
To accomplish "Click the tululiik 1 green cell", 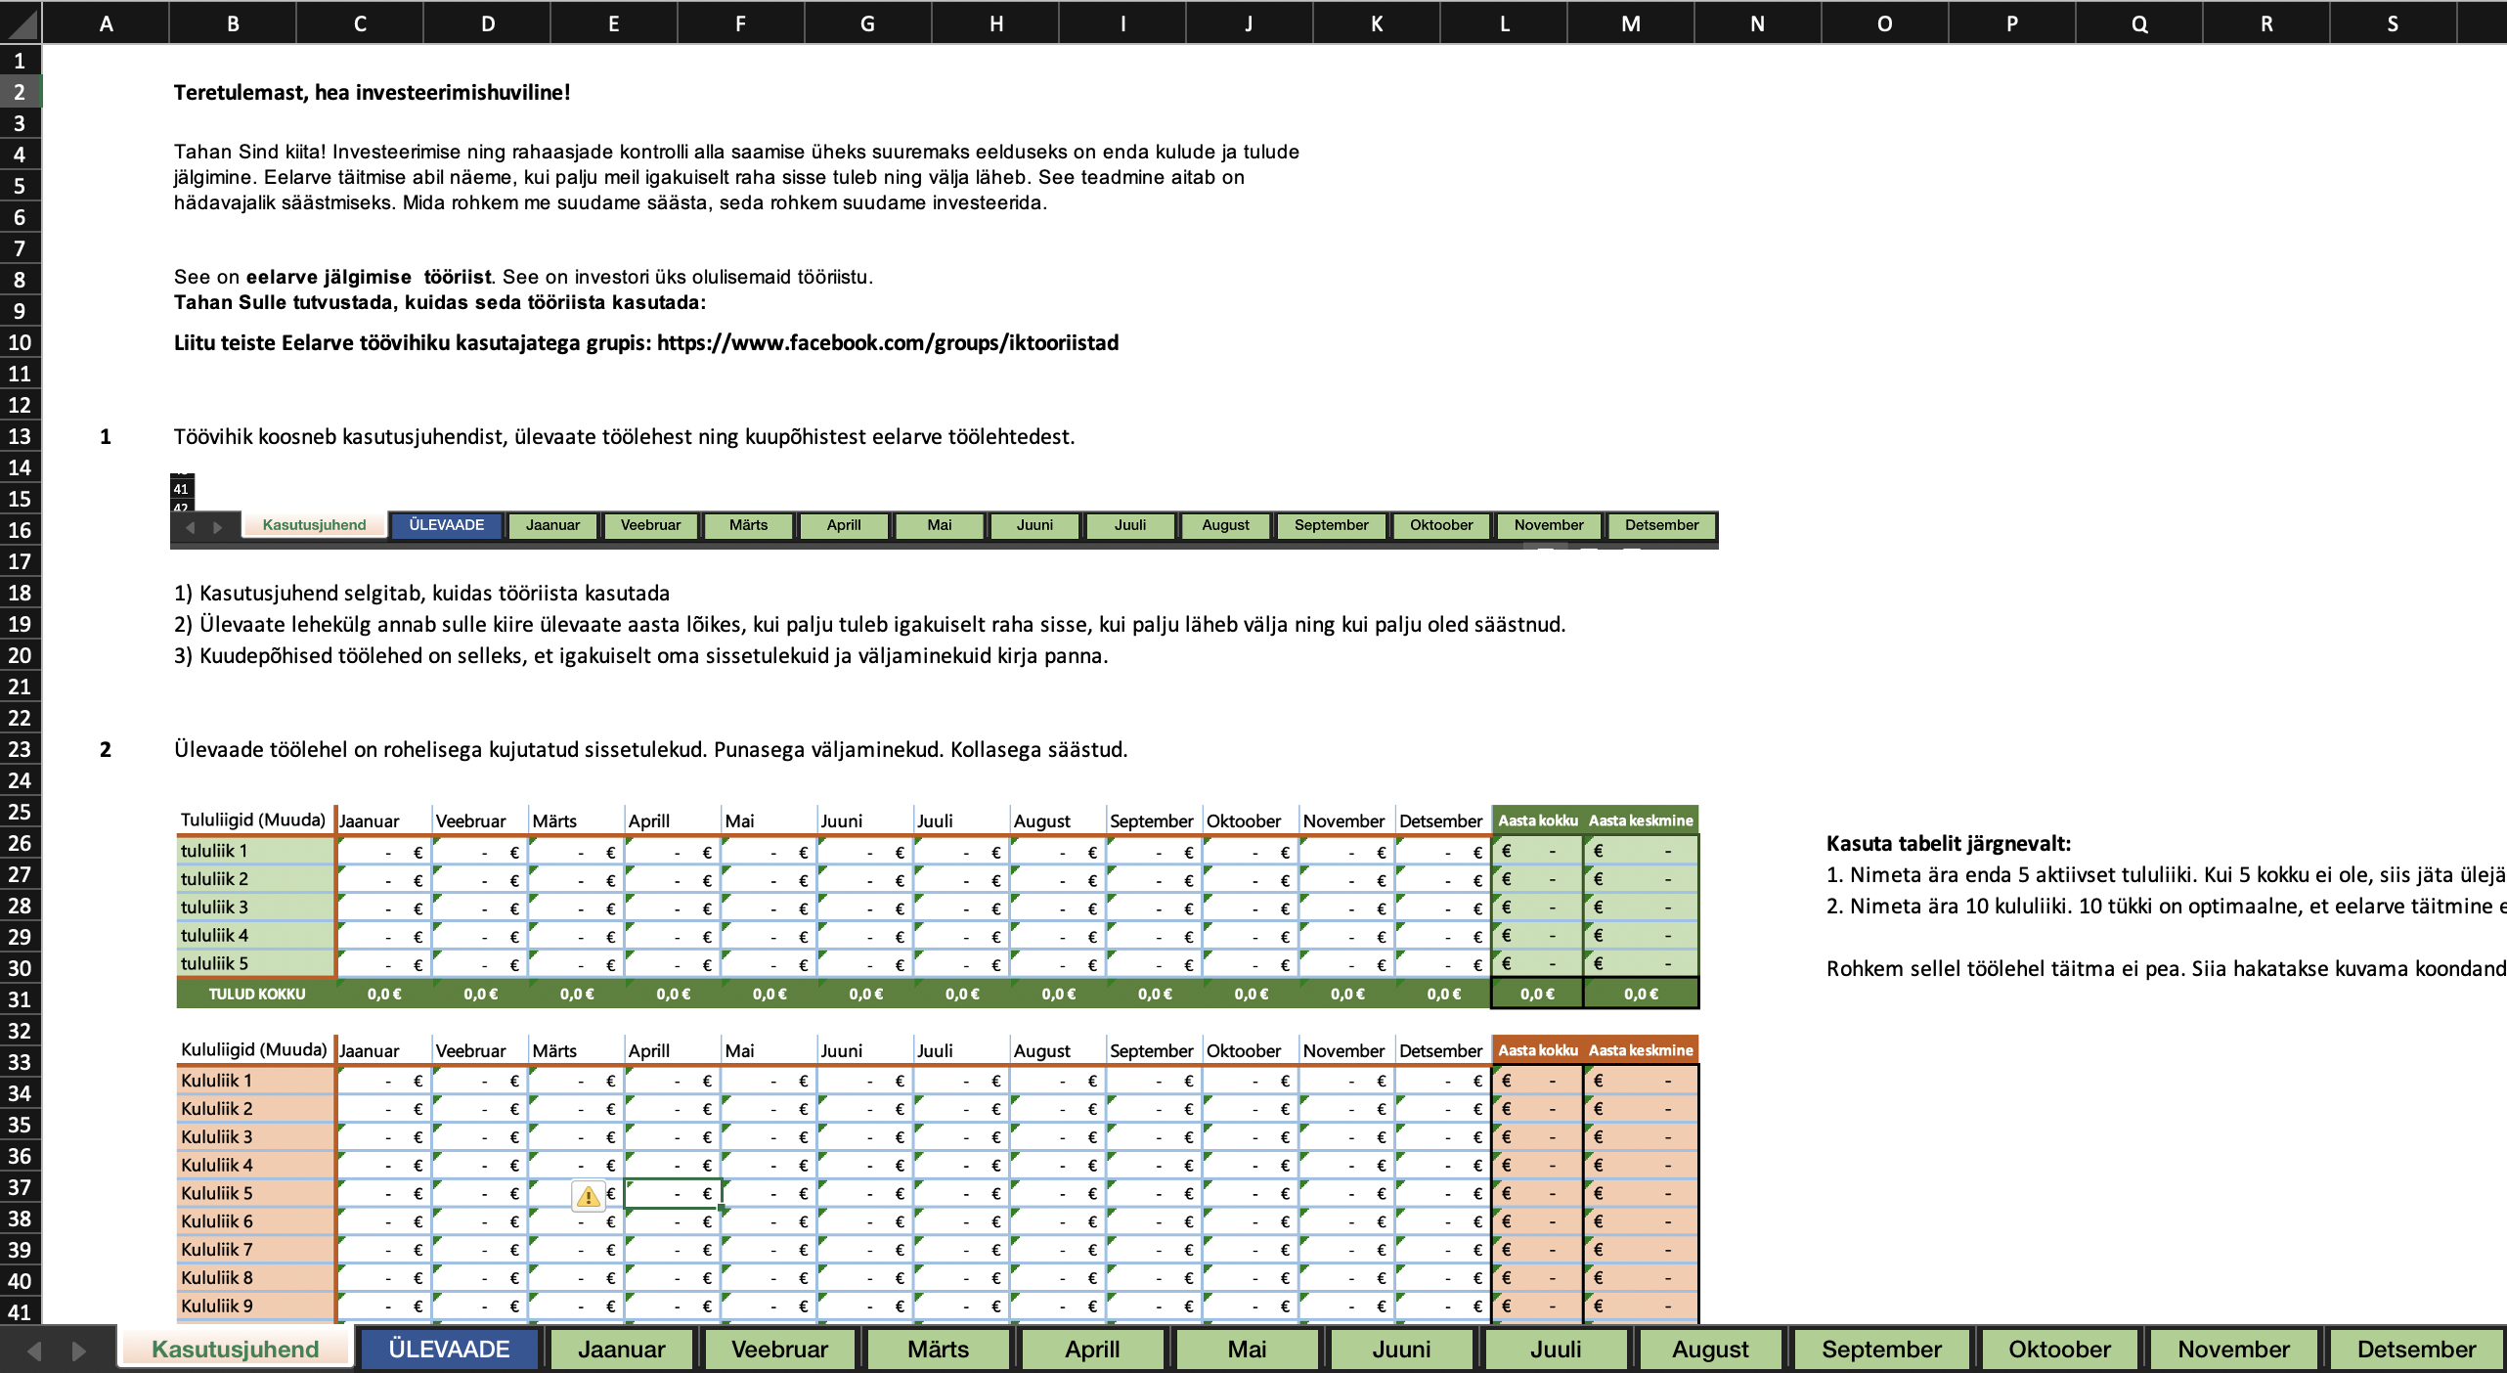I will coord(255,851).
